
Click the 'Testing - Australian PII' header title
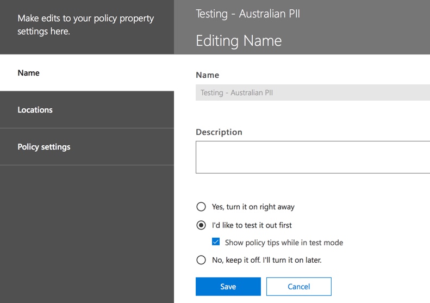(248, 14)
